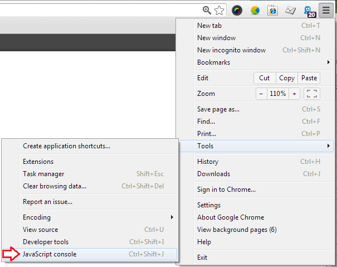
Task: Click the mail envelope extension icon
Action: 290,10
